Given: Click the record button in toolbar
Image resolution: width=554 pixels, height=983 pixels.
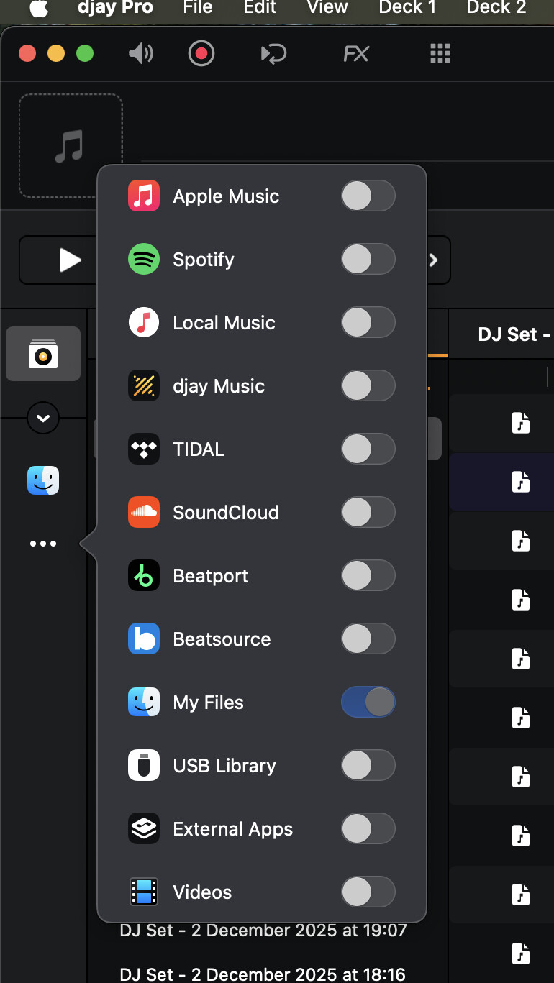Looking at the screenshot, I should (x=201, y=53).
